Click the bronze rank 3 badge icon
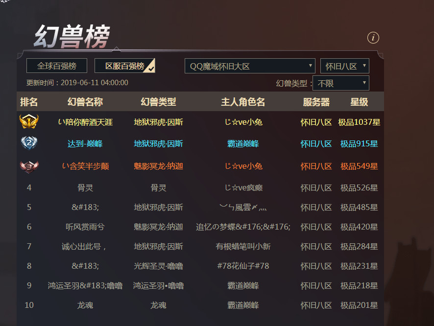Screen dimensions: 434x326 29,166
